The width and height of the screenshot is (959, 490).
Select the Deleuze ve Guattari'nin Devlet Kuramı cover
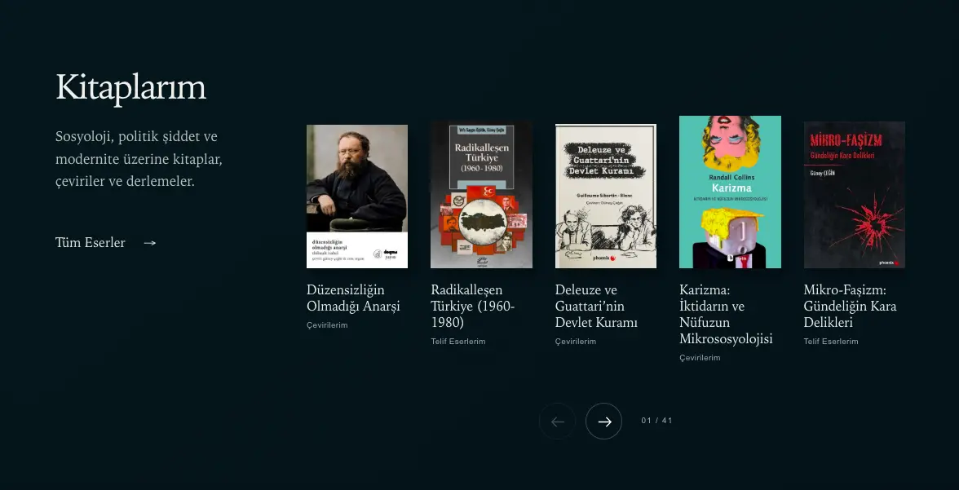(x=605, y=196)
